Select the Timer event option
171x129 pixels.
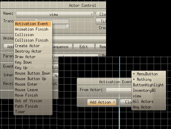[x=33, y=112]
